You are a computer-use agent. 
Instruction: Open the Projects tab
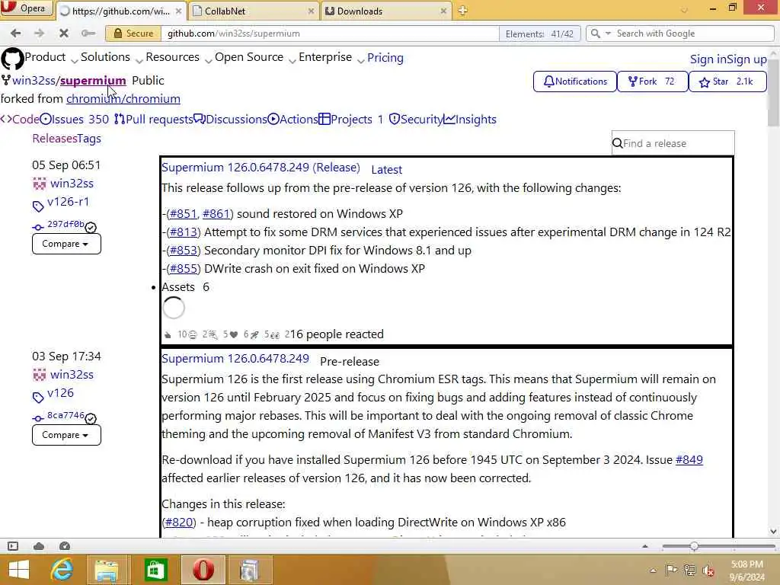[350, 120]
